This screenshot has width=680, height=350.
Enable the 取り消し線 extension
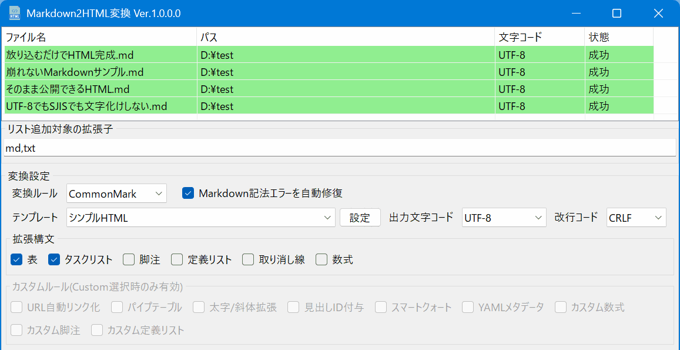[247, 259]
